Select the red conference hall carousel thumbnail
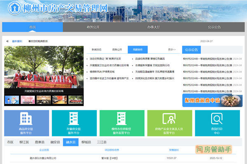 click(60, 100)
